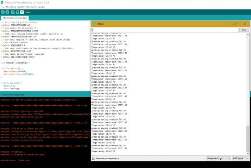Click the COM3 window title icon
Screen dimensions: 251x168
tap(94, 24)
